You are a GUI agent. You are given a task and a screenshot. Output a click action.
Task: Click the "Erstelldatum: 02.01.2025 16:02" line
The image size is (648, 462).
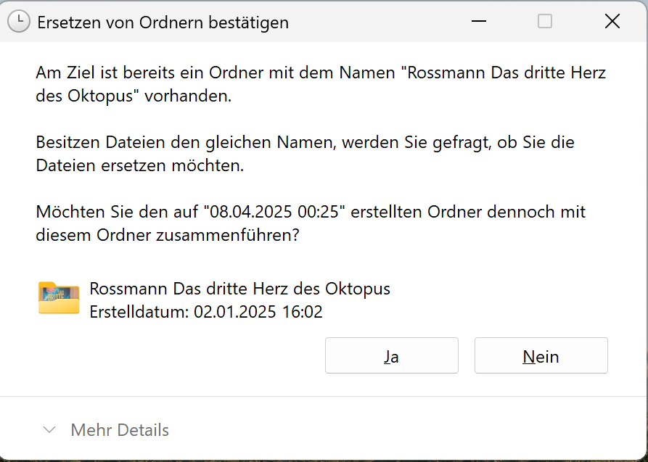point(205,312)
